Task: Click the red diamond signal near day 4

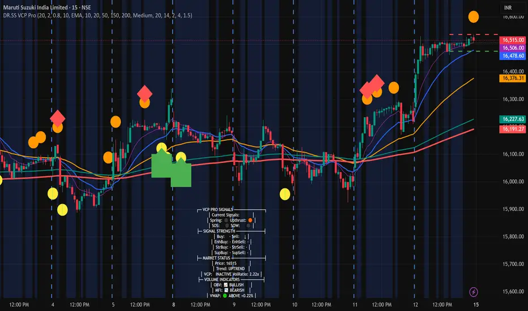Action: [58, 118]
